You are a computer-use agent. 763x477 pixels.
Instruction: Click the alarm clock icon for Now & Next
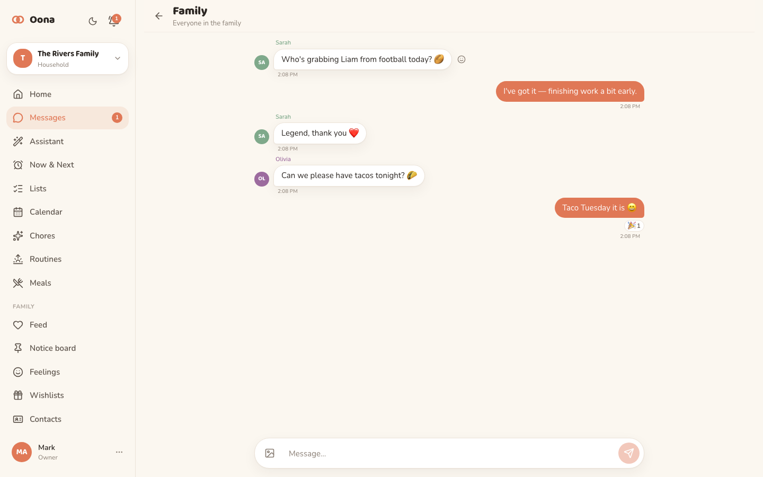[18, 165]
